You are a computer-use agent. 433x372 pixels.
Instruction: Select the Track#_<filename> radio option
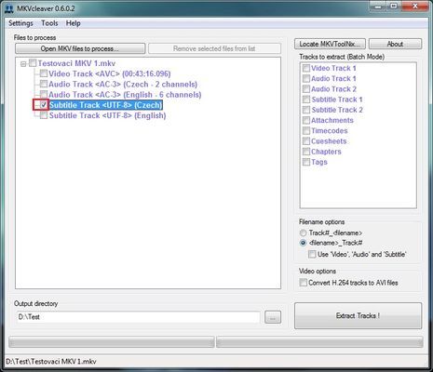[303, 232]
